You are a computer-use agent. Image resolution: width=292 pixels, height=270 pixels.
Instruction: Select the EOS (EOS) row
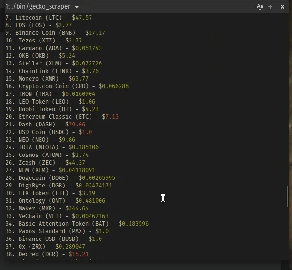tap(39, 25)
